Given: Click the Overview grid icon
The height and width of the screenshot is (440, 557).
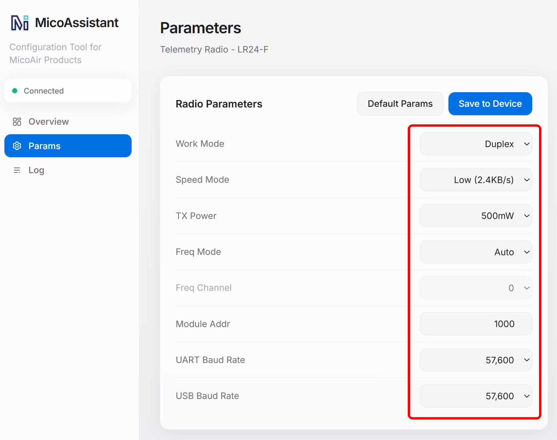Looking at the screenshot, I should click(x=17, y=122).
